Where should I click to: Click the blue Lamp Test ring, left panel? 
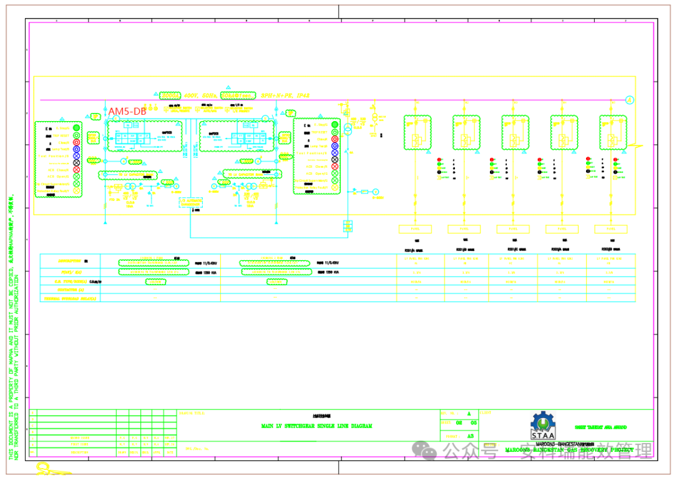click(77, 149)
